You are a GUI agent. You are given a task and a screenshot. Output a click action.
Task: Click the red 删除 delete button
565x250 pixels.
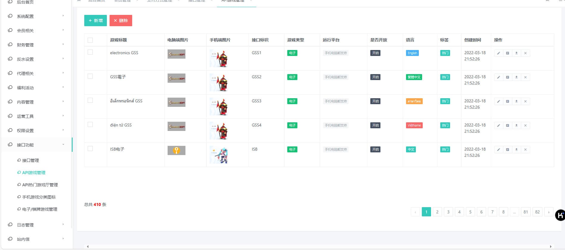tap(121, 21)
